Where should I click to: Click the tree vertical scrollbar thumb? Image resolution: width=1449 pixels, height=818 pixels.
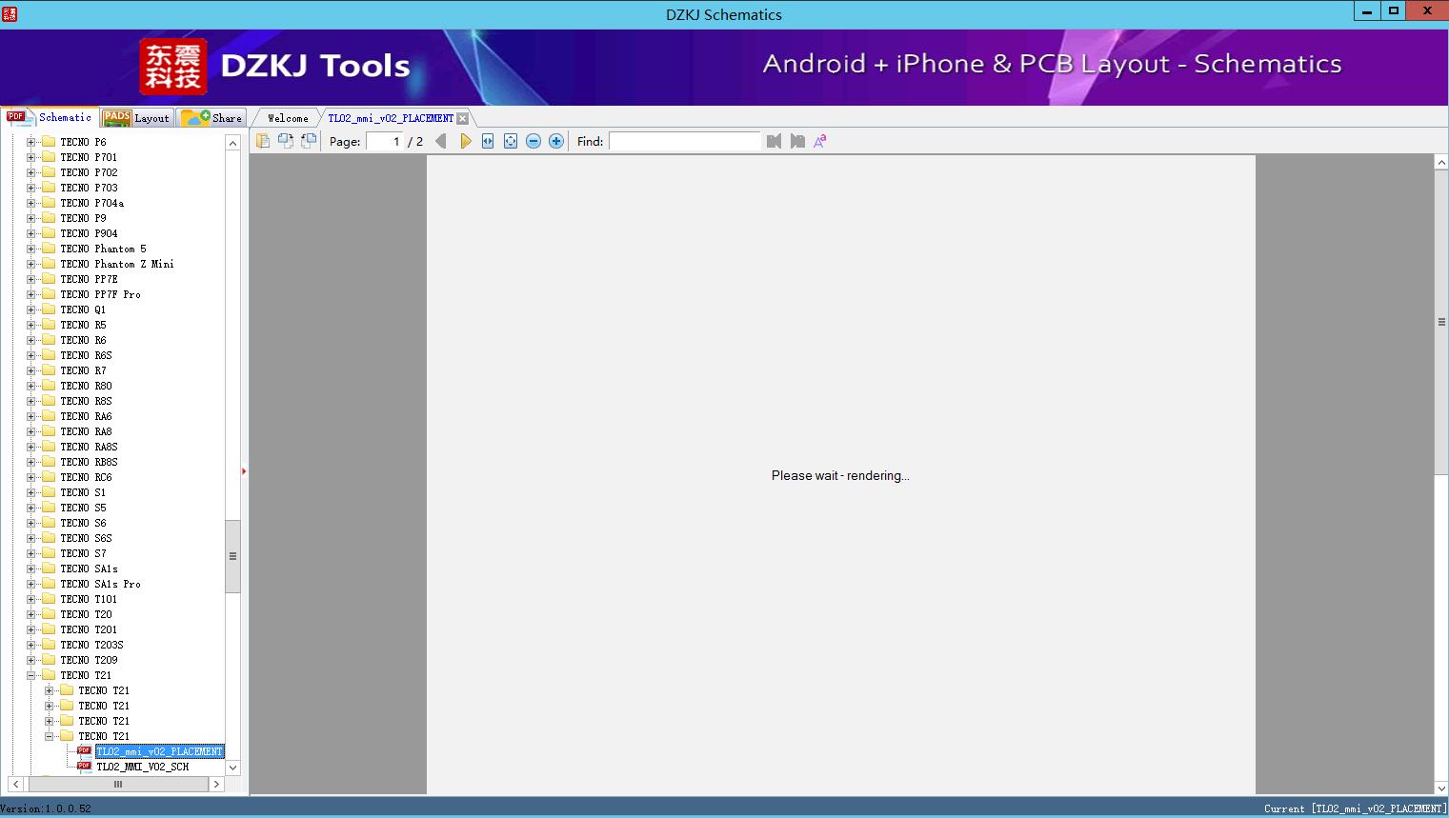point(232,556)
